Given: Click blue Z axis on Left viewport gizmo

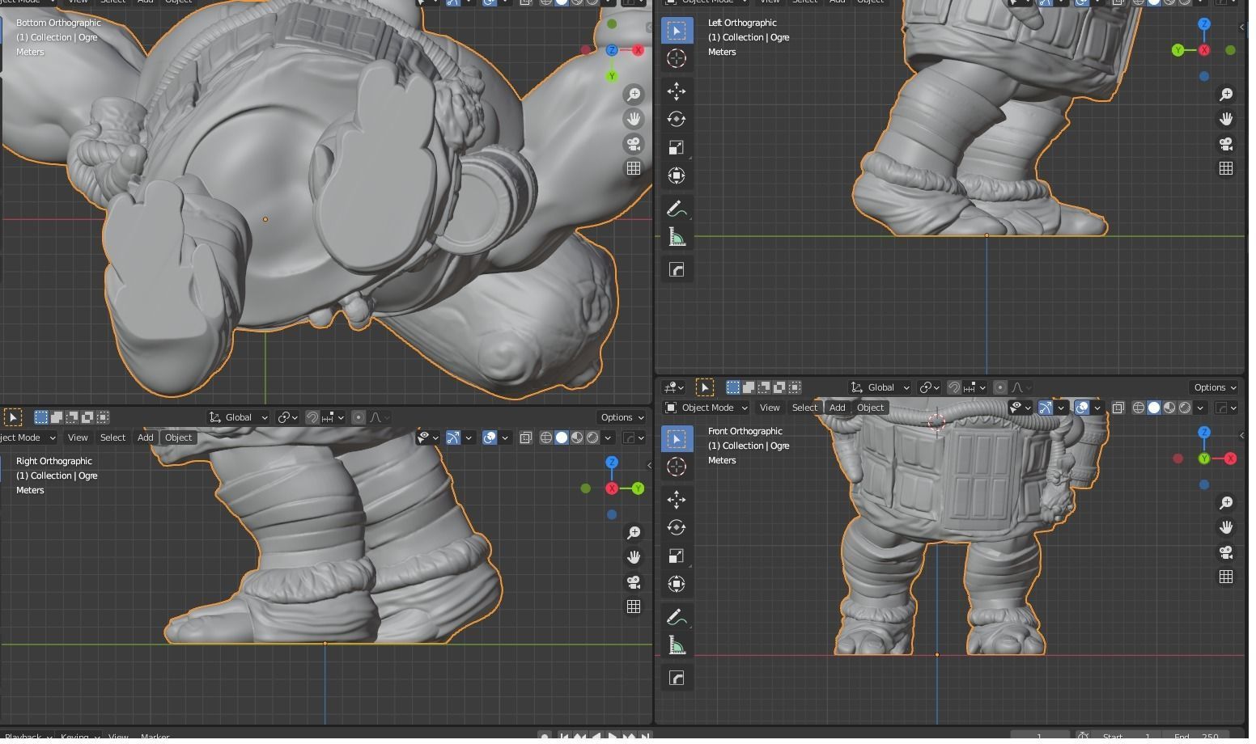Looking at the screenshot, I should pyautogui.click(x=1204, y=24).
